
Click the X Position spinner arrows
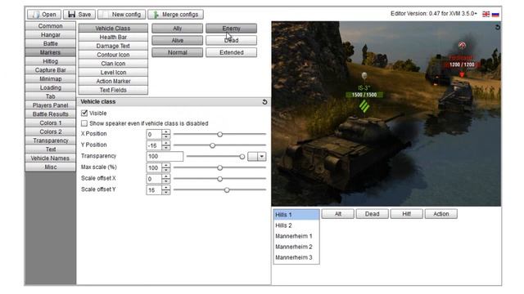click(x=165, y=134)
